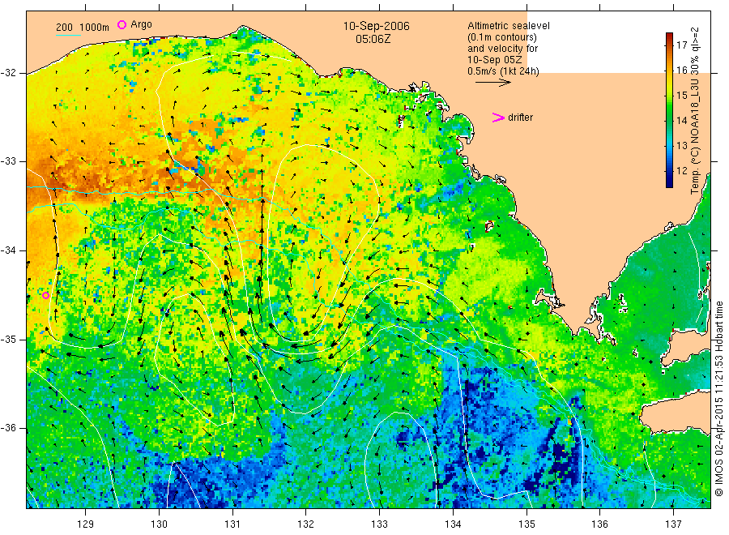Click the longitude label 137
Viewport: 729px width, 535px height.
click(673, 524)
